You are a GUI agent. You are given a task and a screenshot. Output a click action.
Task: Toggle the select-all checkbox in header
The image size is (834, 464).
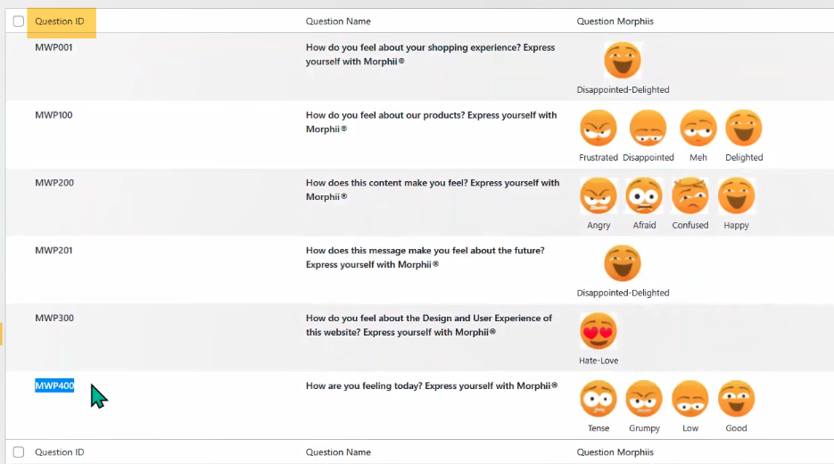(x=19, y=21)
